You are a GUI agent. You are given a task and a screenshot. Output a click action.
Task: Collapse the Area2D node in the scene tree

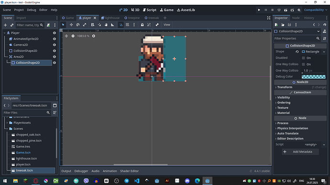(7, 57)
